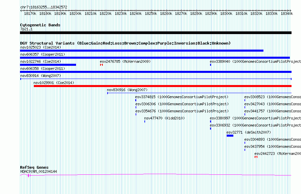Click the RefSeq Genes track title
This screenshot has height=194, width=301.
coord(34,167)
